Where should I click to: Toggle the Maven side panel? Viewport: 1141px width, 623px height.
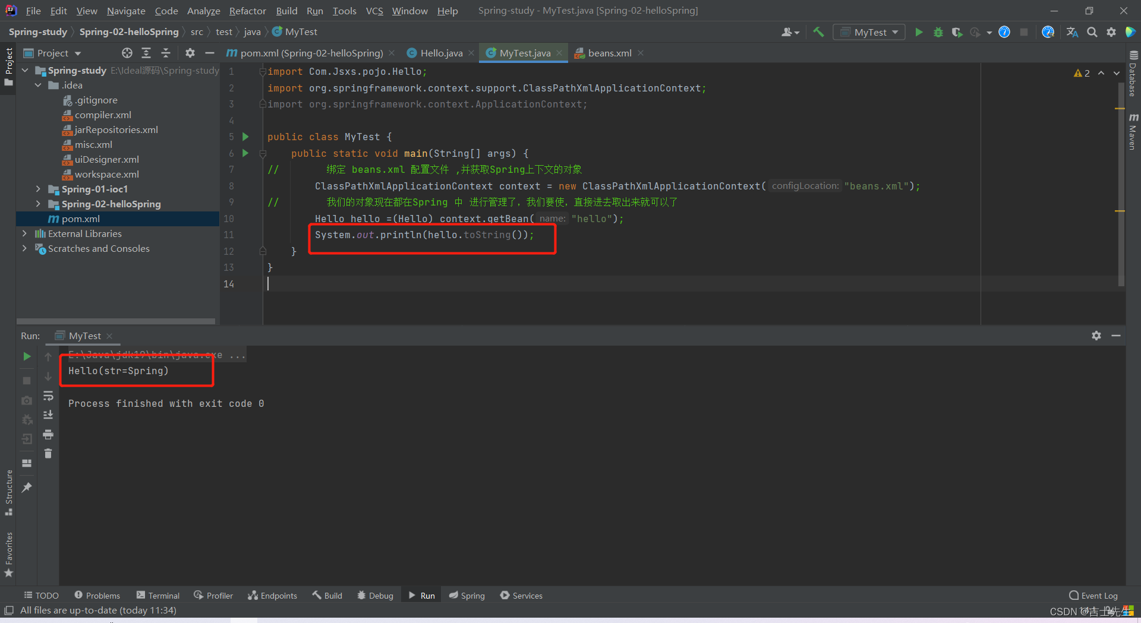coord(1133,132)
